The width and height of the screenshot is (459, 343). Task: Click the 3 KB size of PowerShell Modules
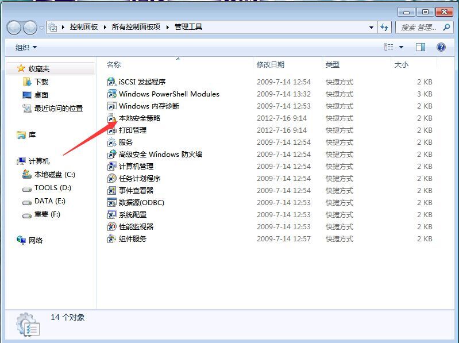click(425, 94)
